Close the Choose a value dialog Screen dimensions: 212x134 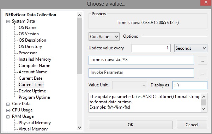(206, 2)
